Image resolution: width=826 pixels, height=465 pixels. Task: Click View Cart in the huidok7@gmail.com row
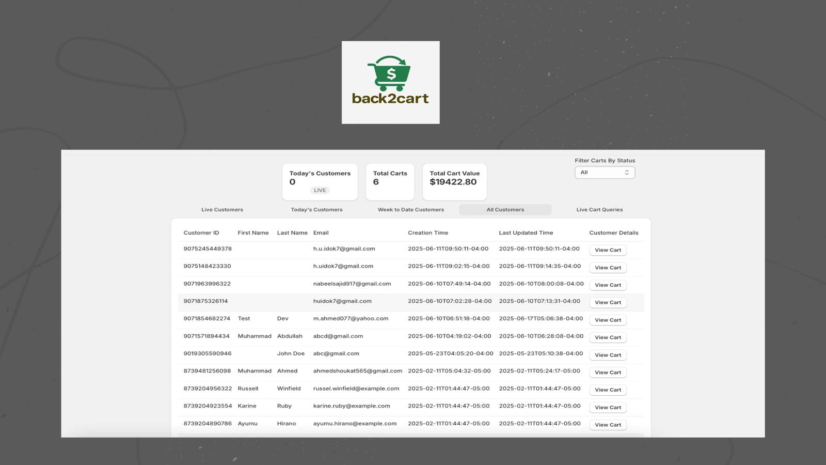coord(608,303)
